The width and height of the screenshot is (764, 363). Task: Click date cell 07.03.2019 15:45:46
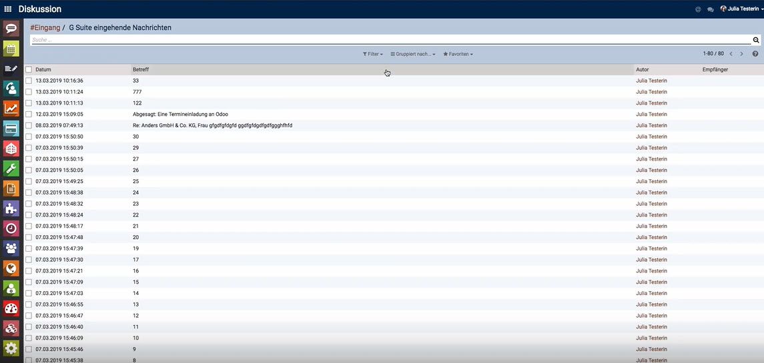(59, 350)
